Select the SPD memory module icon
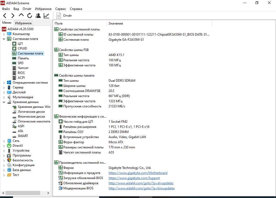The height and width of the screenshot is (198, 276). [14, 63]
